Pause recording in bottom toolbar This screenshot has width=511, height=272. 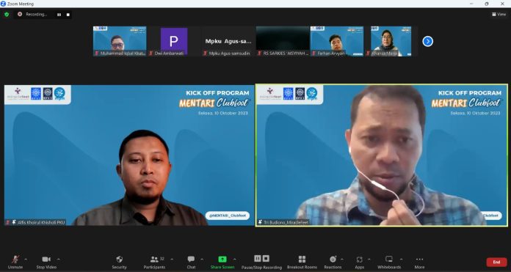(258, 258)
